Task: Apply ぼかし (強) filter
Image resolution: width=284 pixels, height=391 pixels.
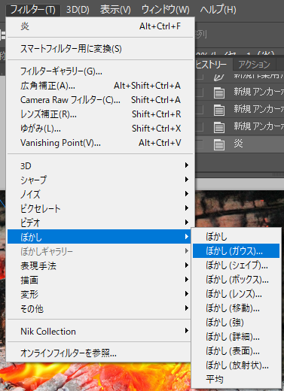Action: (x=236, y=323)
